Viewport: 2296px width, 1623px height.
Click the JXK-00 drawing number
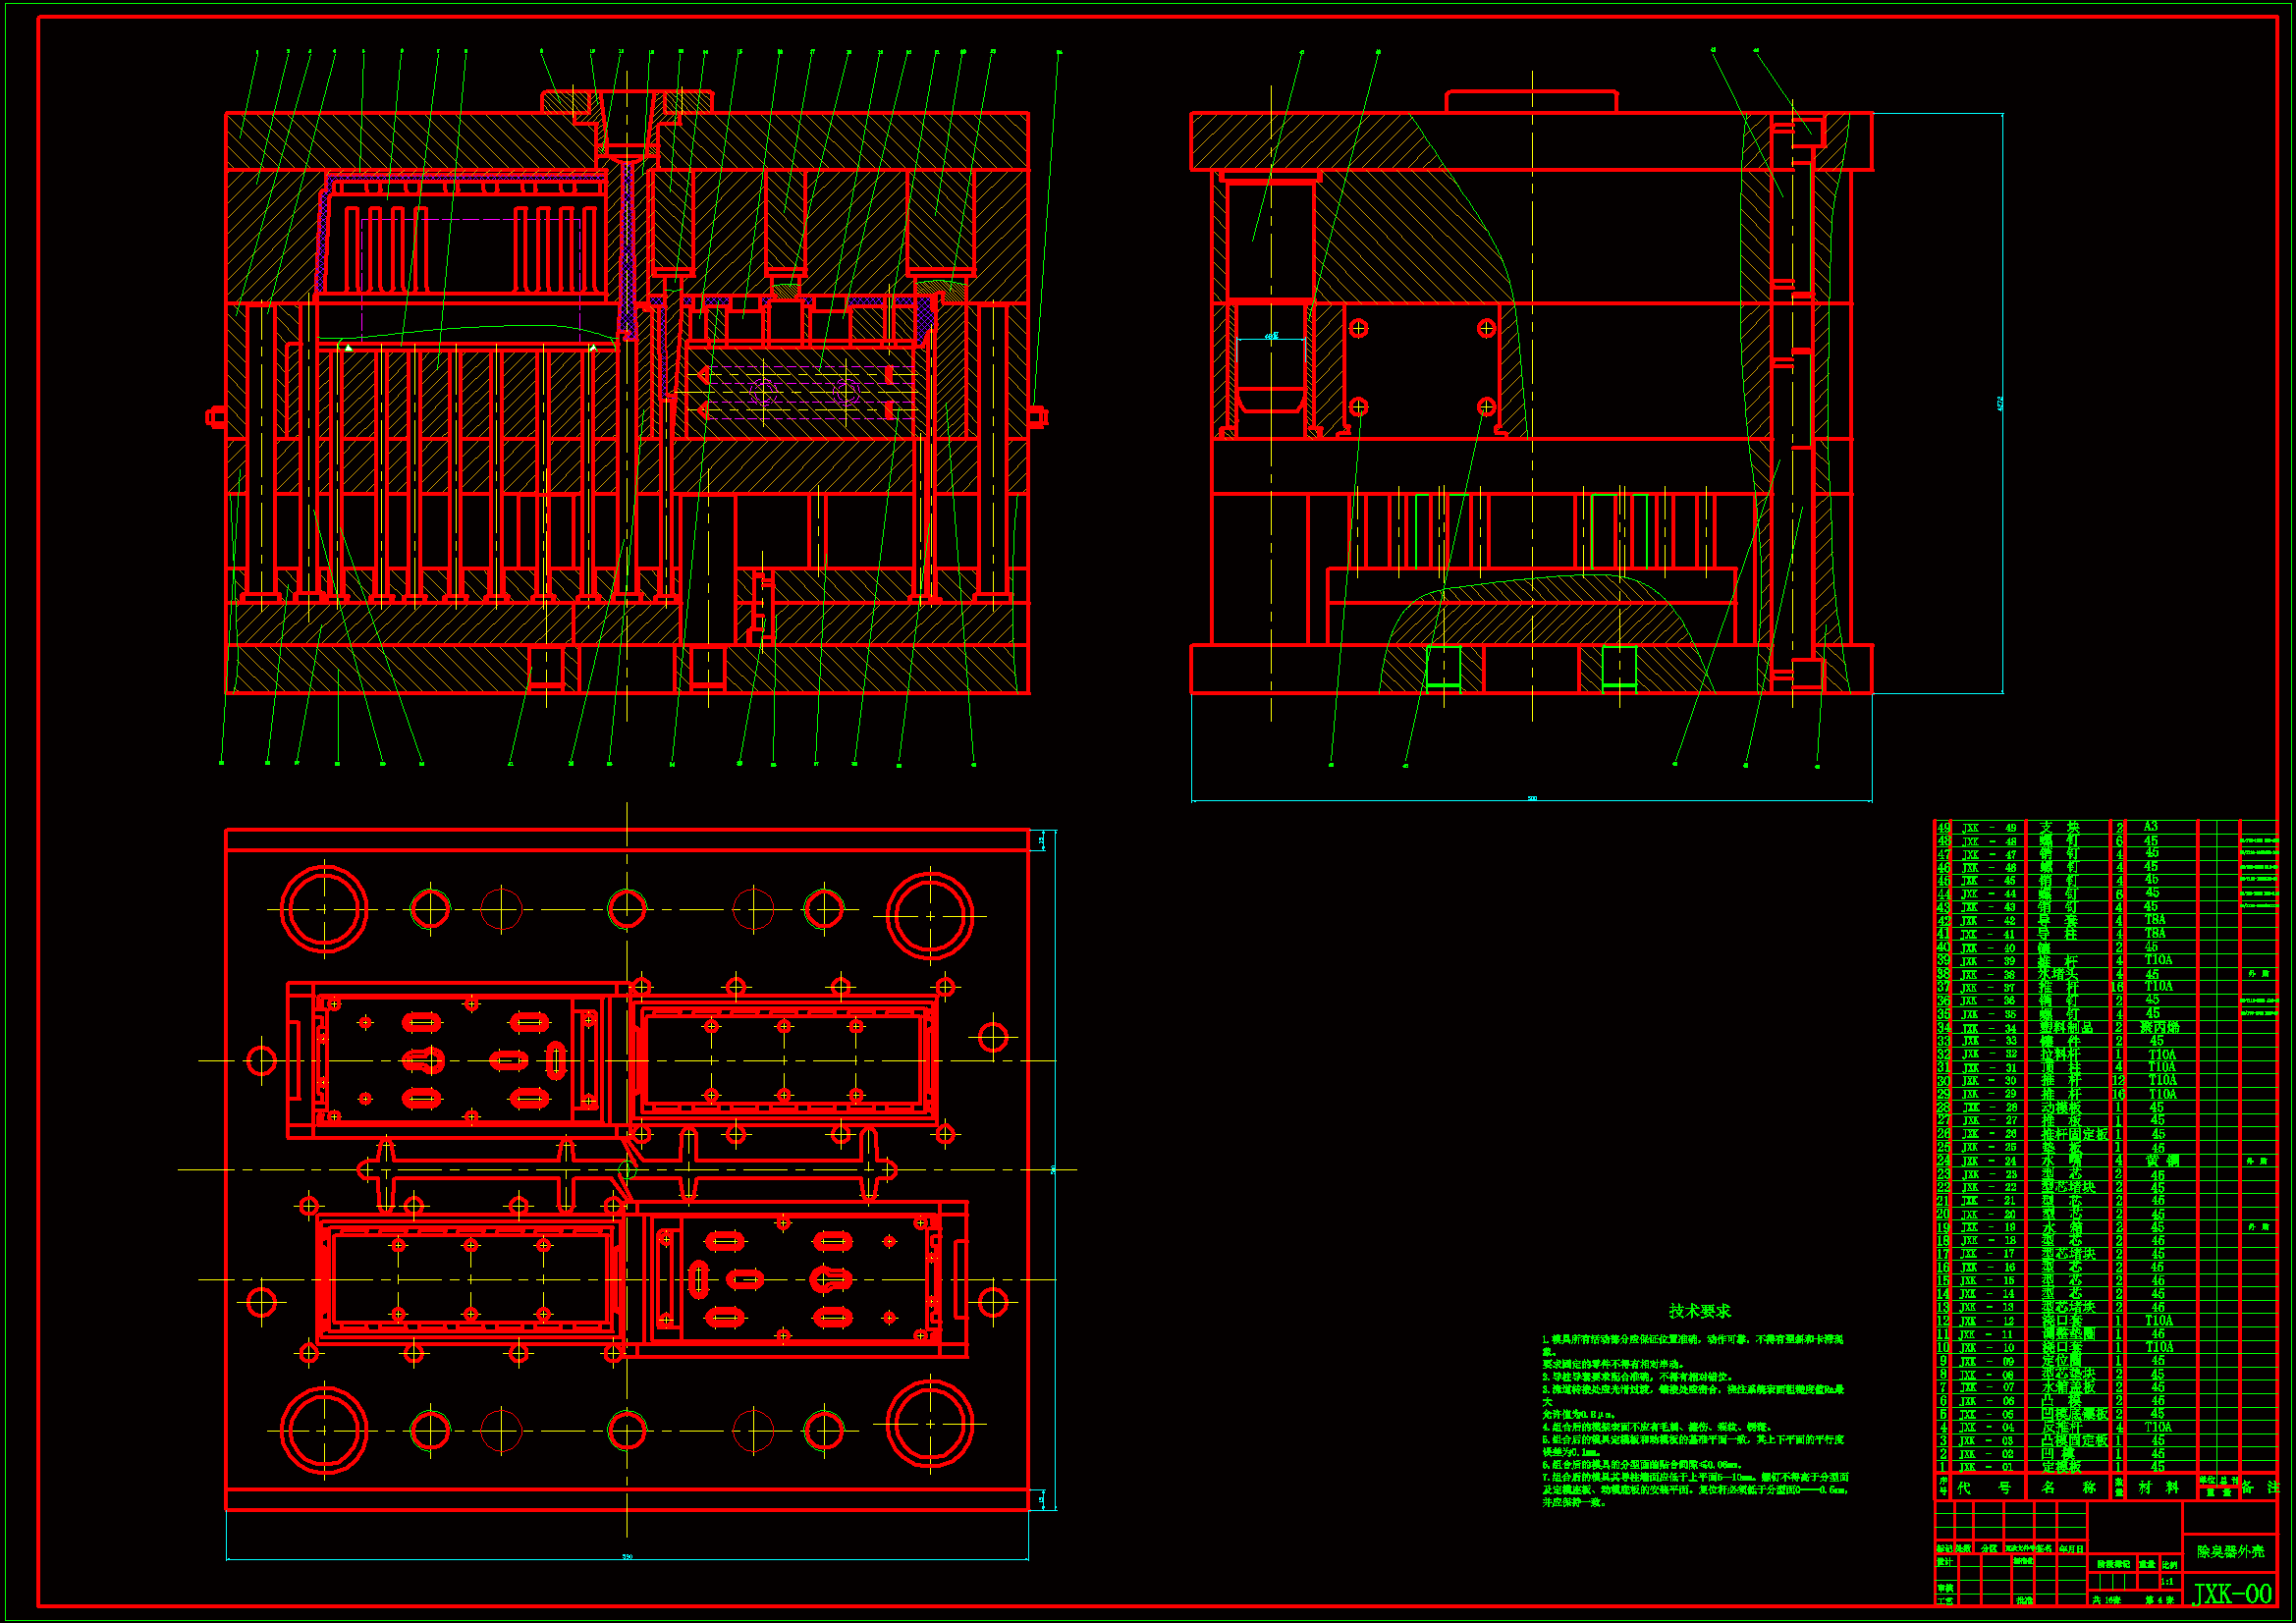tap(2232, 1593)
